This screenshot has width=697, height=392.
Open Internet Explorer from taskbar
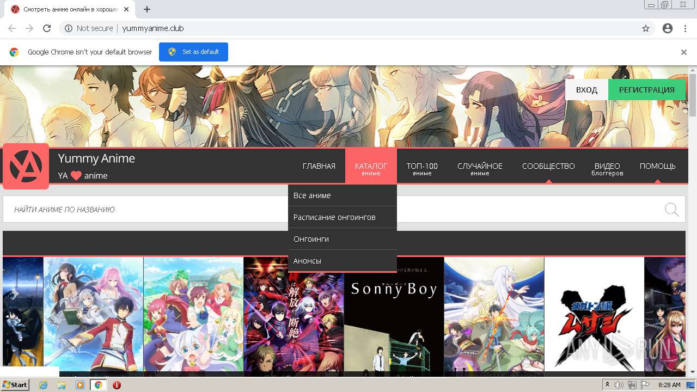coord(43,385)
